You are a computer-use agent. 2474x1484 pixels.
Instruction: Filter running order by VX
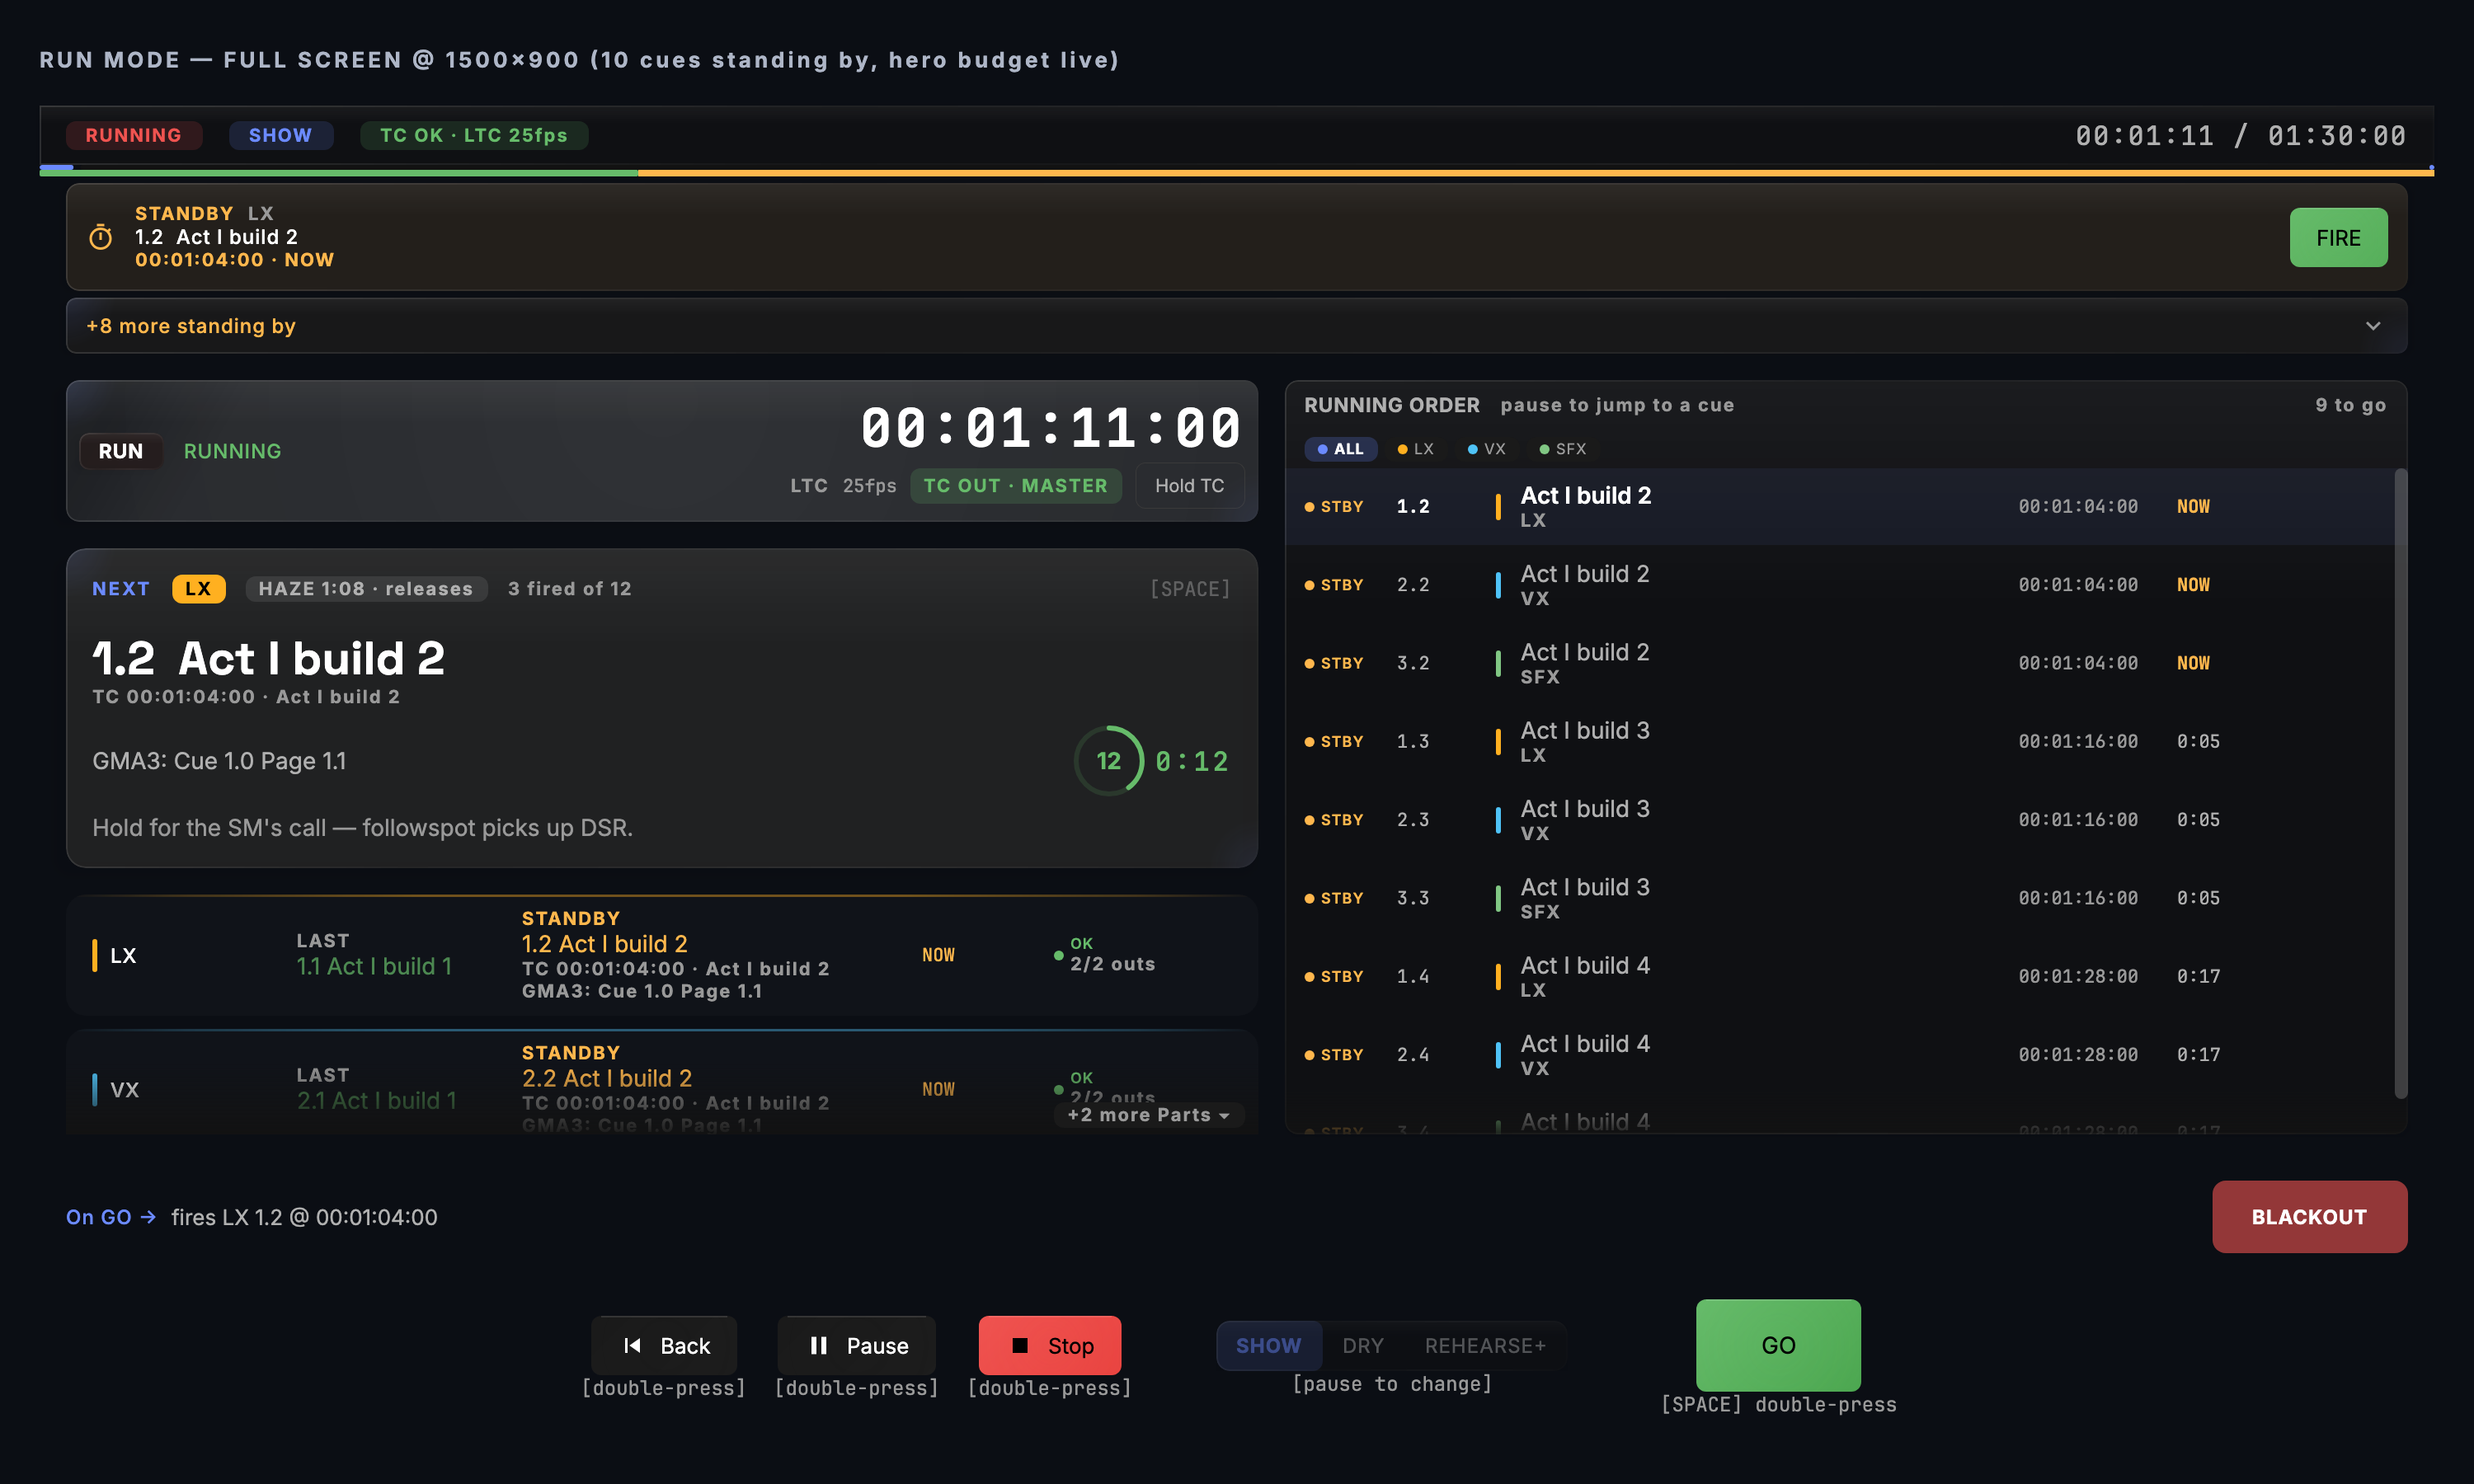pyautogui.click(x=1486, y=449)
